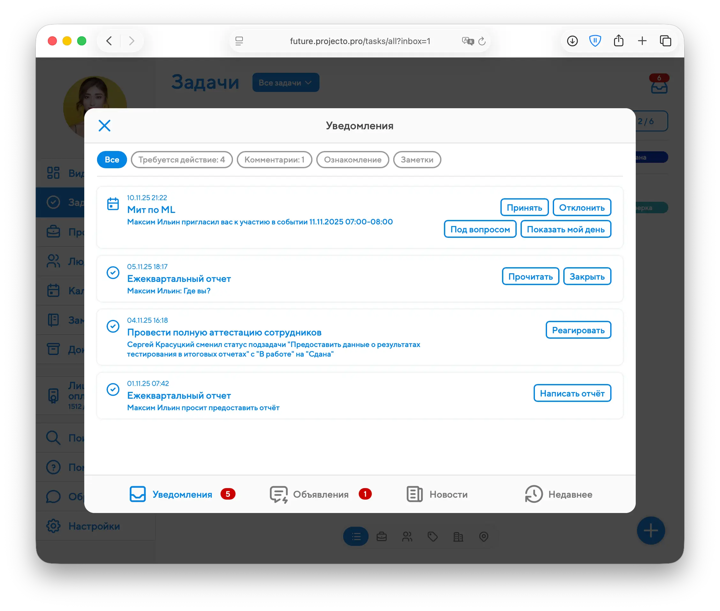The width and height of the screenshot is (720, 611).
Task: Filter by Требуется действие: 4
Action: tap(182, 160)
